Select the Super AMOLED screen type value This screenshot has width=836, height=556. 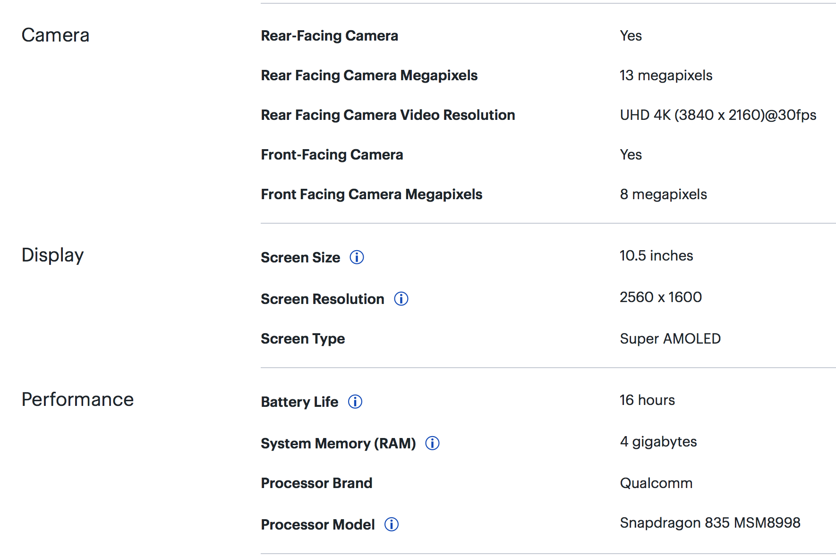pyautogui.click(x=670, y=339)
